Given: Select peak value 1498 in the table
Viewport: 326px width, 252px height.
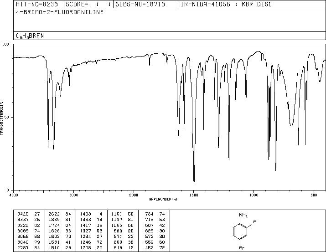Looking at the screenshot, I should click(x=85, y=214).
